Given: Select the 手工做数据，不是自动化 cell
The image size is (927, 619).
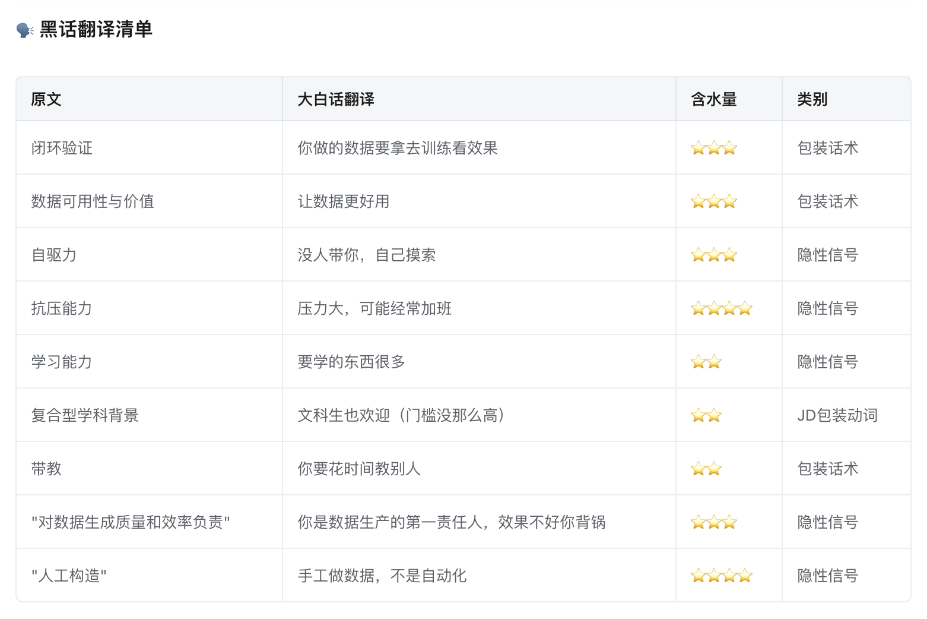Looking at the screenshot, I should pos(382,576).
